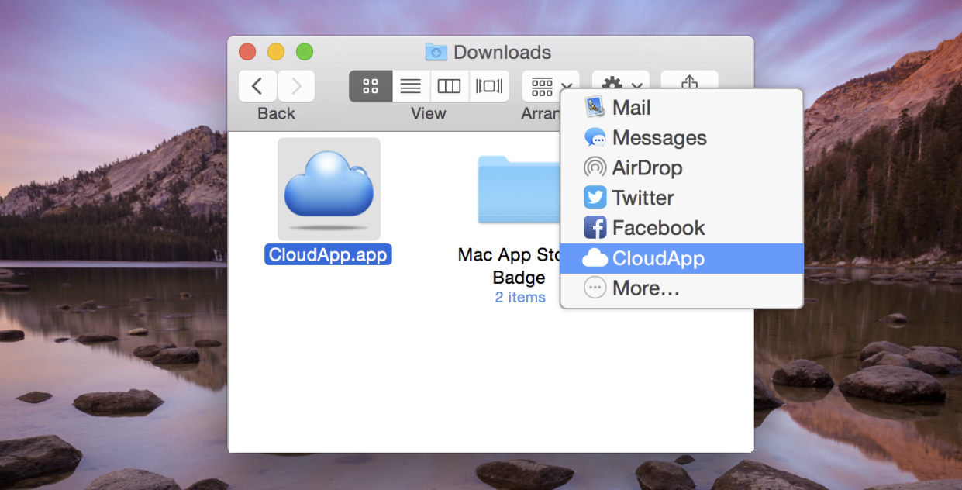
Task: Click the "CloudApp.app" file name label
Action: pos(328,254)
